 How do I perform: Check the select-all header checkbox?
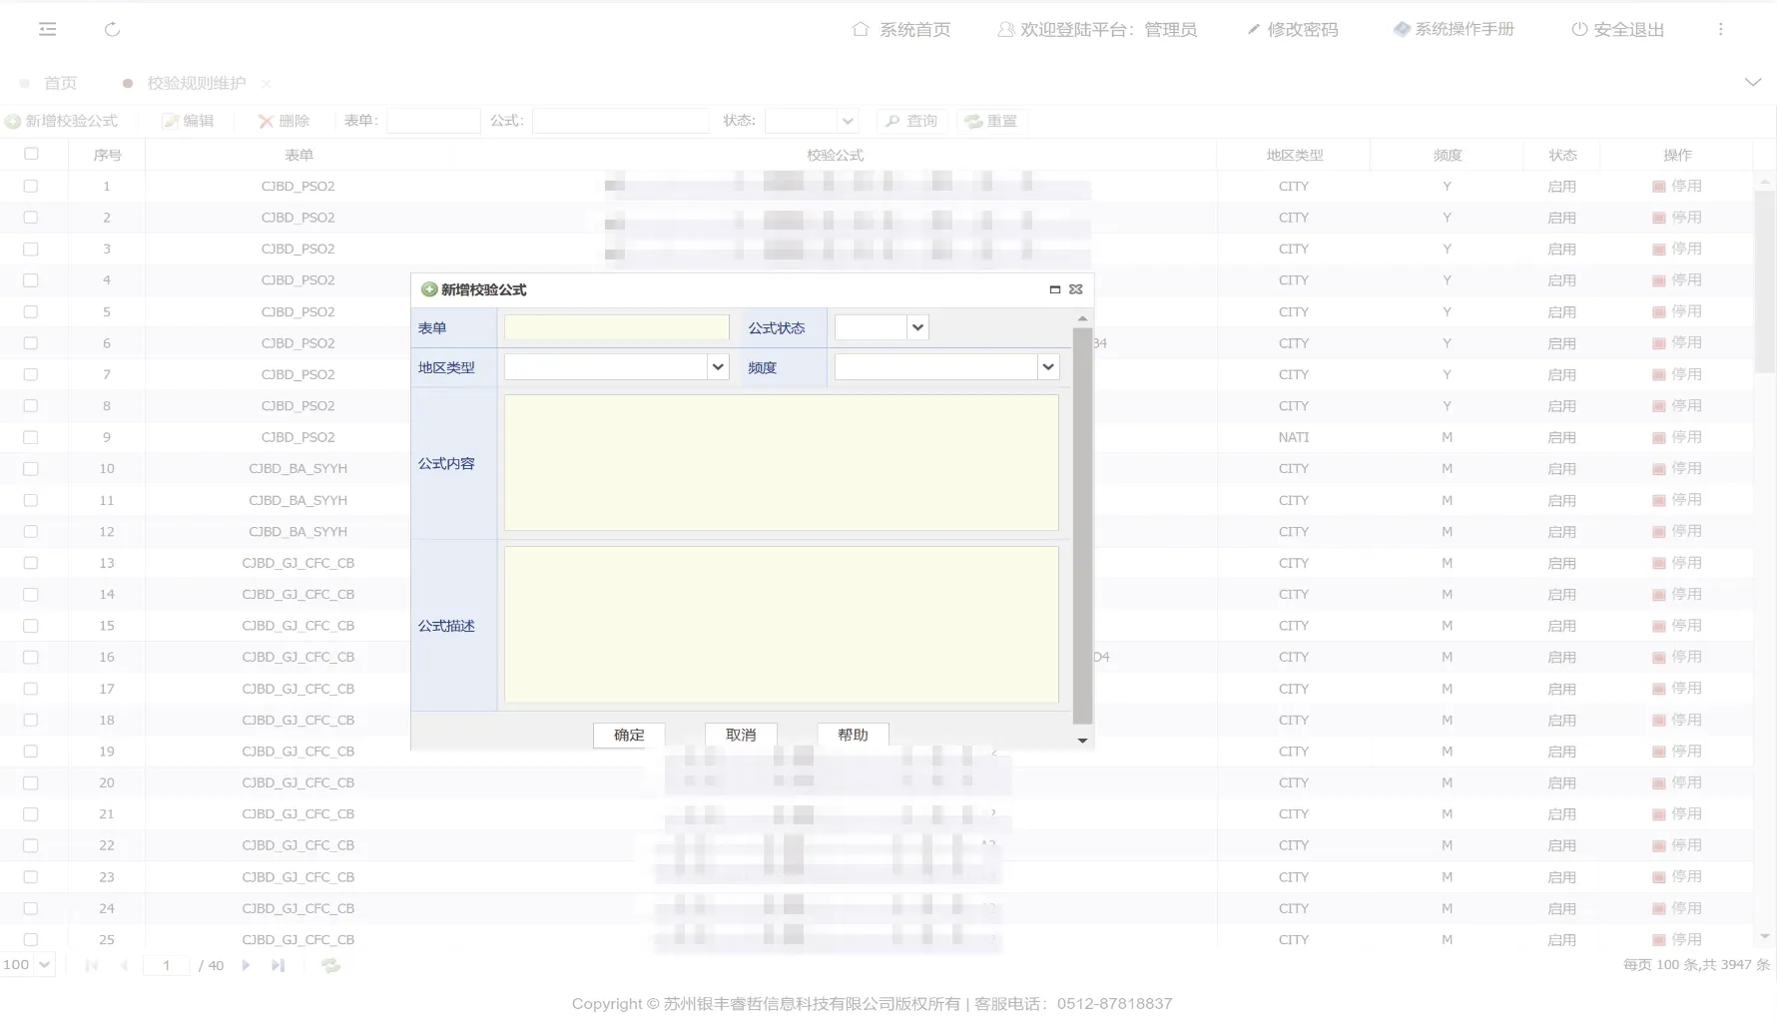pos(31,154)
